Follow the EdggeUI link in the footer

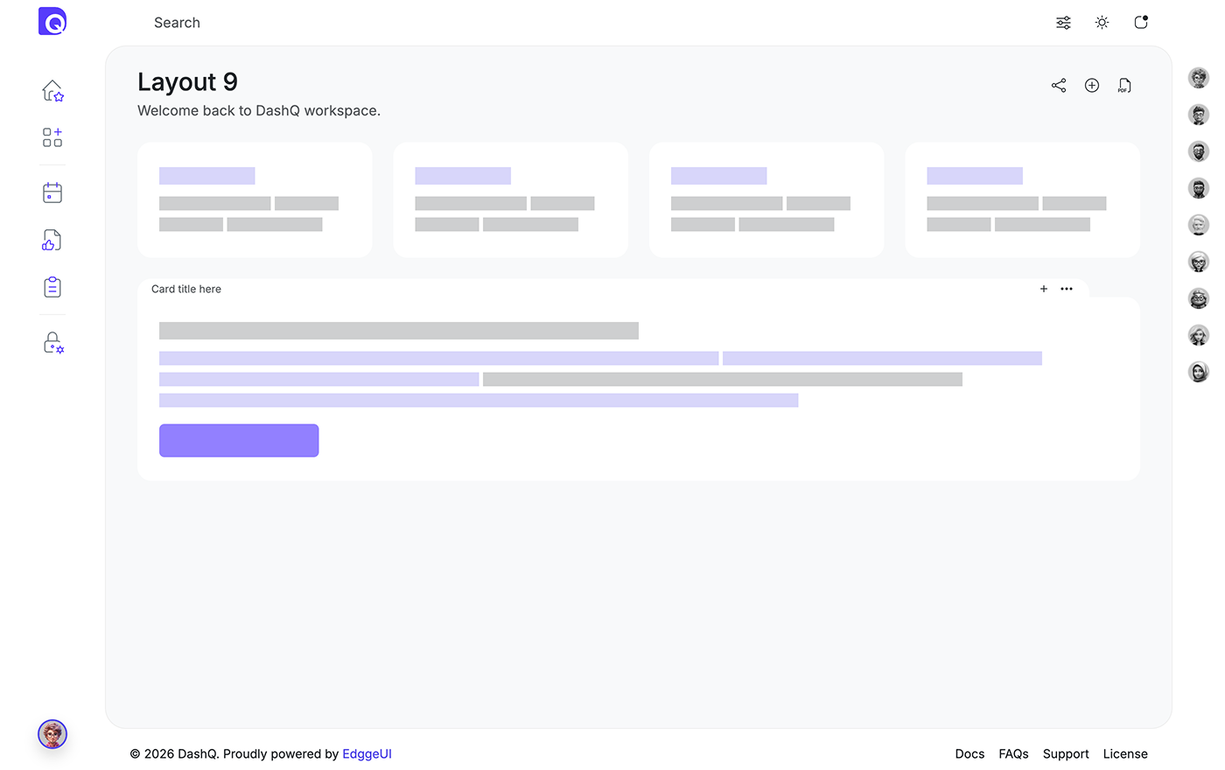pyautogui.click(x=367, y=753)
